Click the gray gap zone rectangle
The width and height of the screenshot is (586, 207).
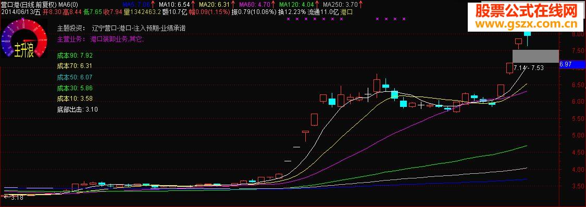pos(535,56)
